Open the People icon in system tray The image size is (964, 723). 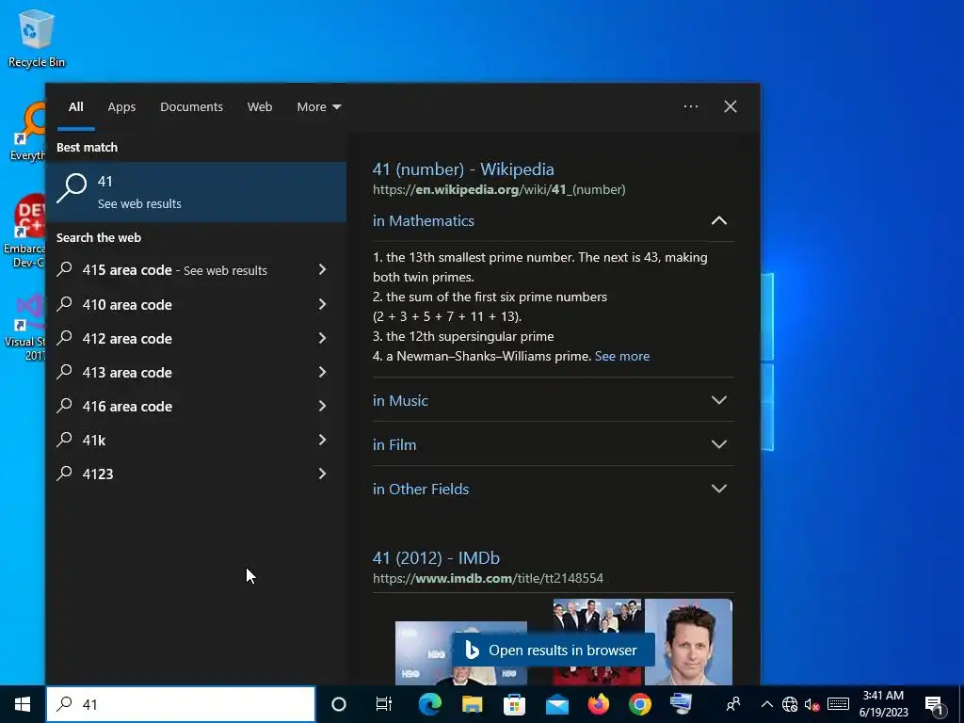(x=732, y=704)
